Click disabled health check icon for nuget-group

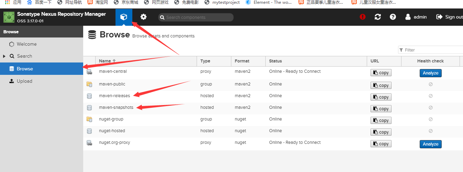pos(431,119)
